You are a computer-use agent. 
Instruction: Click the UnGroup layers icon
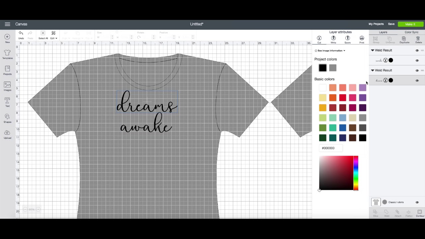click(390, 40)
